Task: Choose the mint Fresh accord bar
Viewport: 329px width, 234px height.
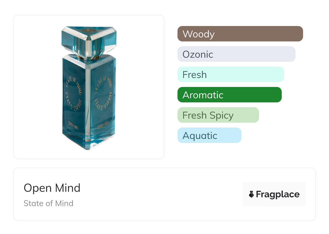Action: tap(230, 74)
